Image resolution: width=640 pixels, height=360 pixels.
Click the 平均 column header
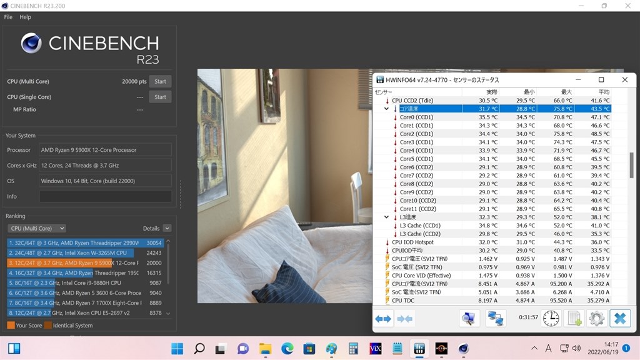click(x=604, y=92)
